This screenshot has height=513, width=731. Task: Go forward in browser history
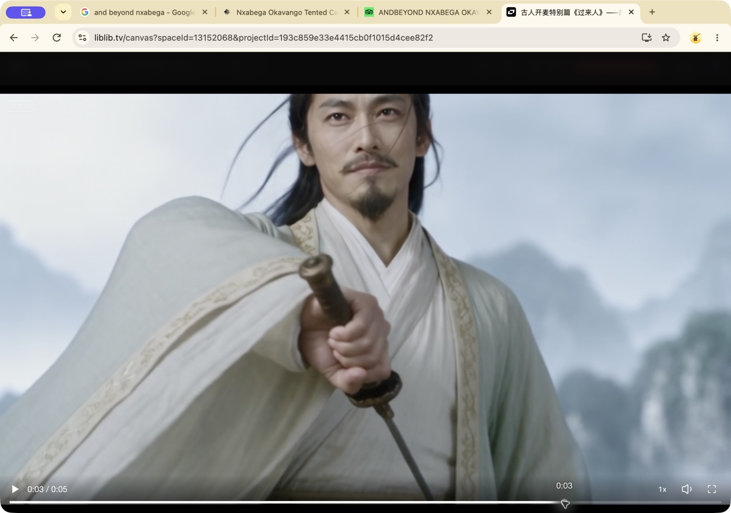tap(35, 38)
